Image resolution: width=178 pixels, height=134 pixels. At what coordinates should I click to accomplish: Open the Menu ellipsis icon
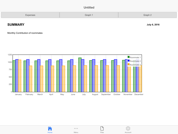76,128
